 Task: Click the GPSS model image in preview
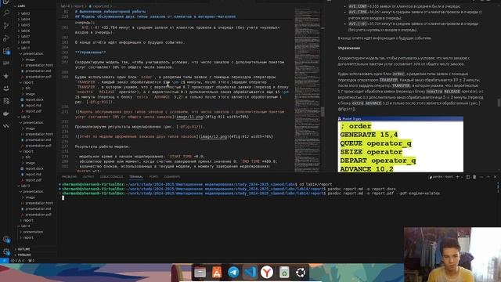400,144
